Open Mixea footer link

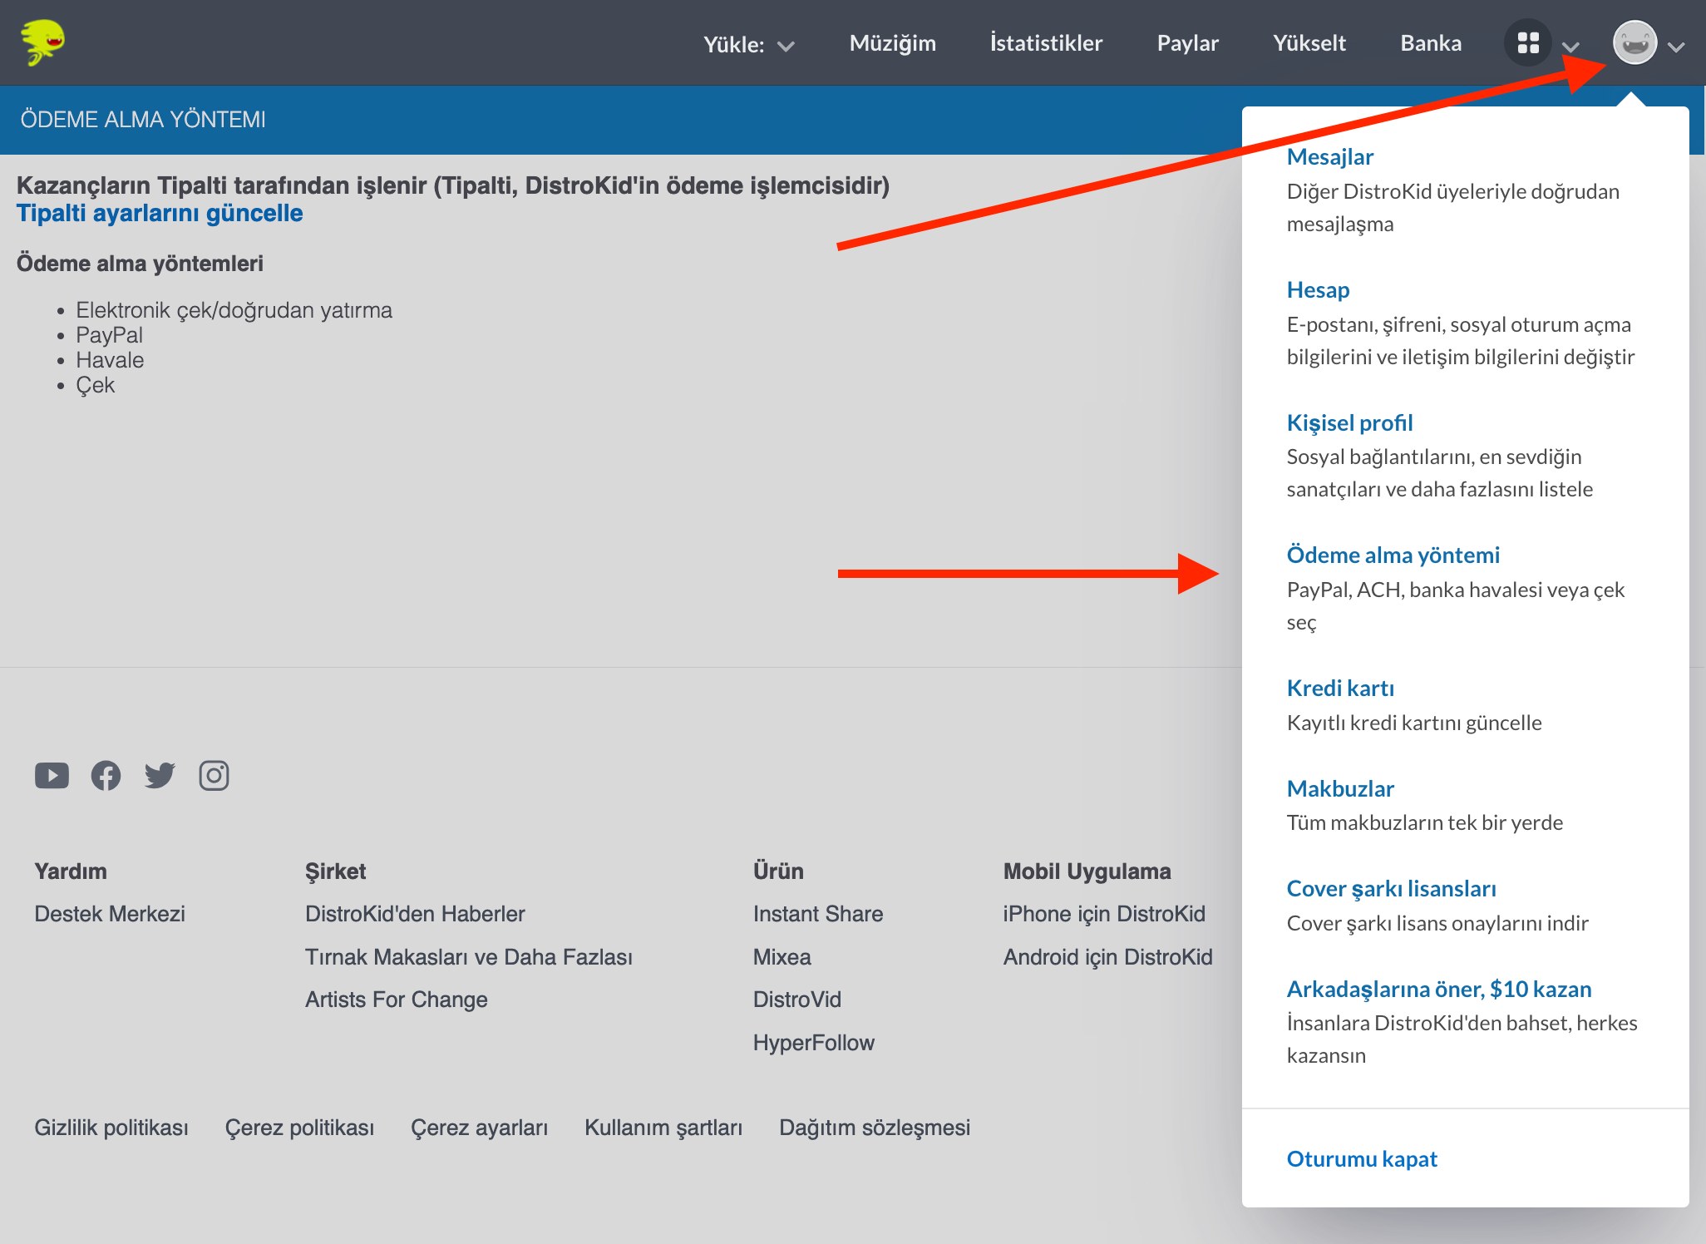tap(782, 957)
